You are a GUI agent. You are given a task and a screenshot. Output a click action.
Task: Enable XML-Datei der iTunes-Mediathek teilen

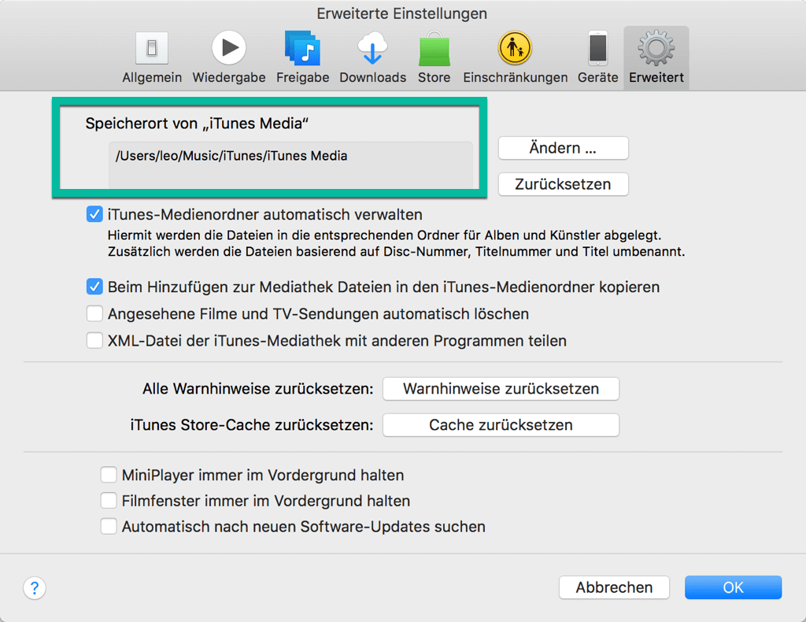pyautogui.click(x=94, y=340)
